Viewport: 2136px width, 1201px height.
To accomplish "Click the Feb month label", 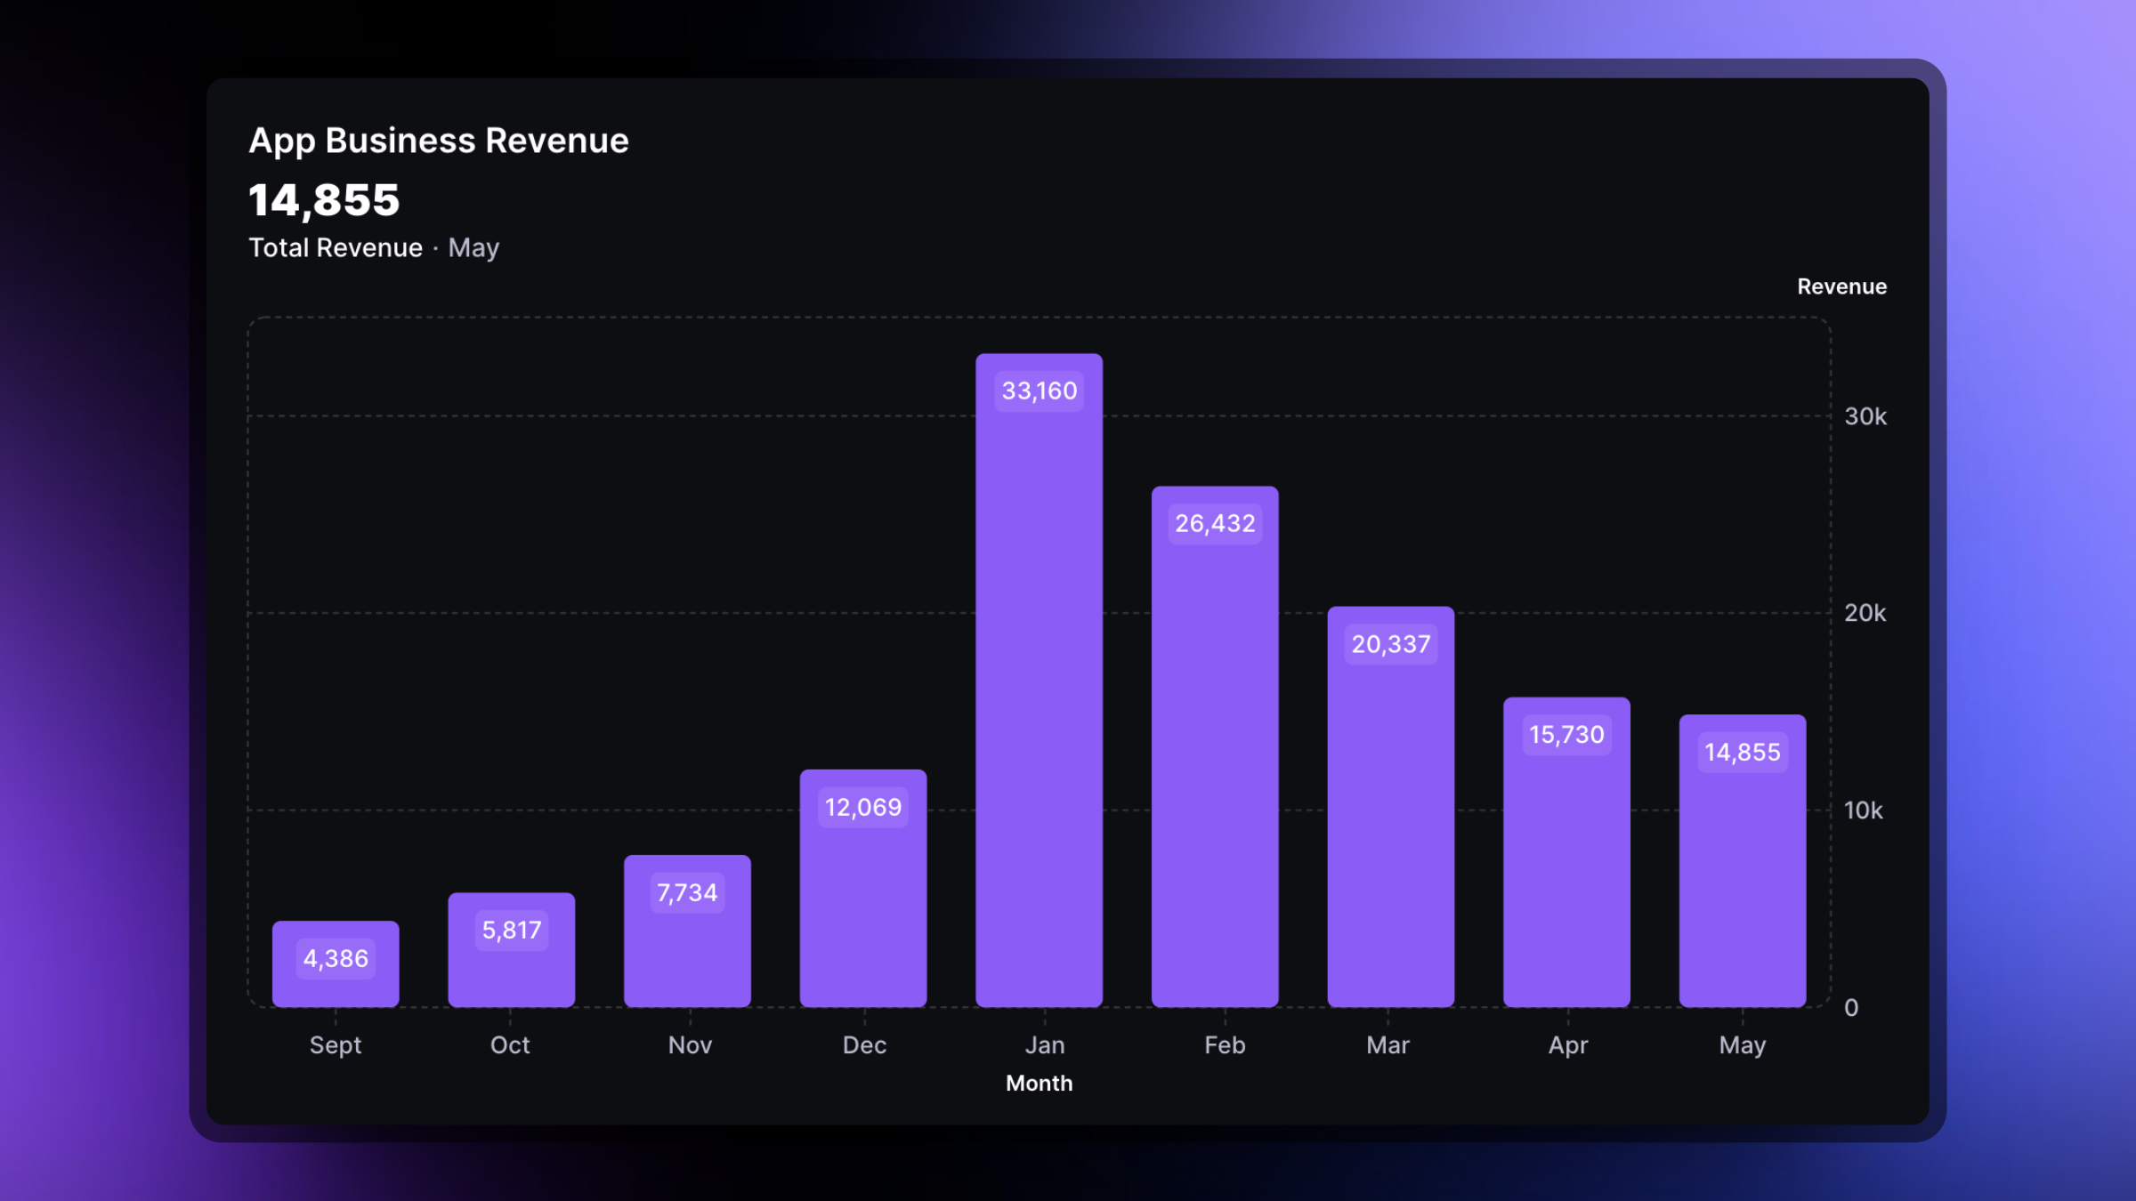I will [x=1225, y=1044].
